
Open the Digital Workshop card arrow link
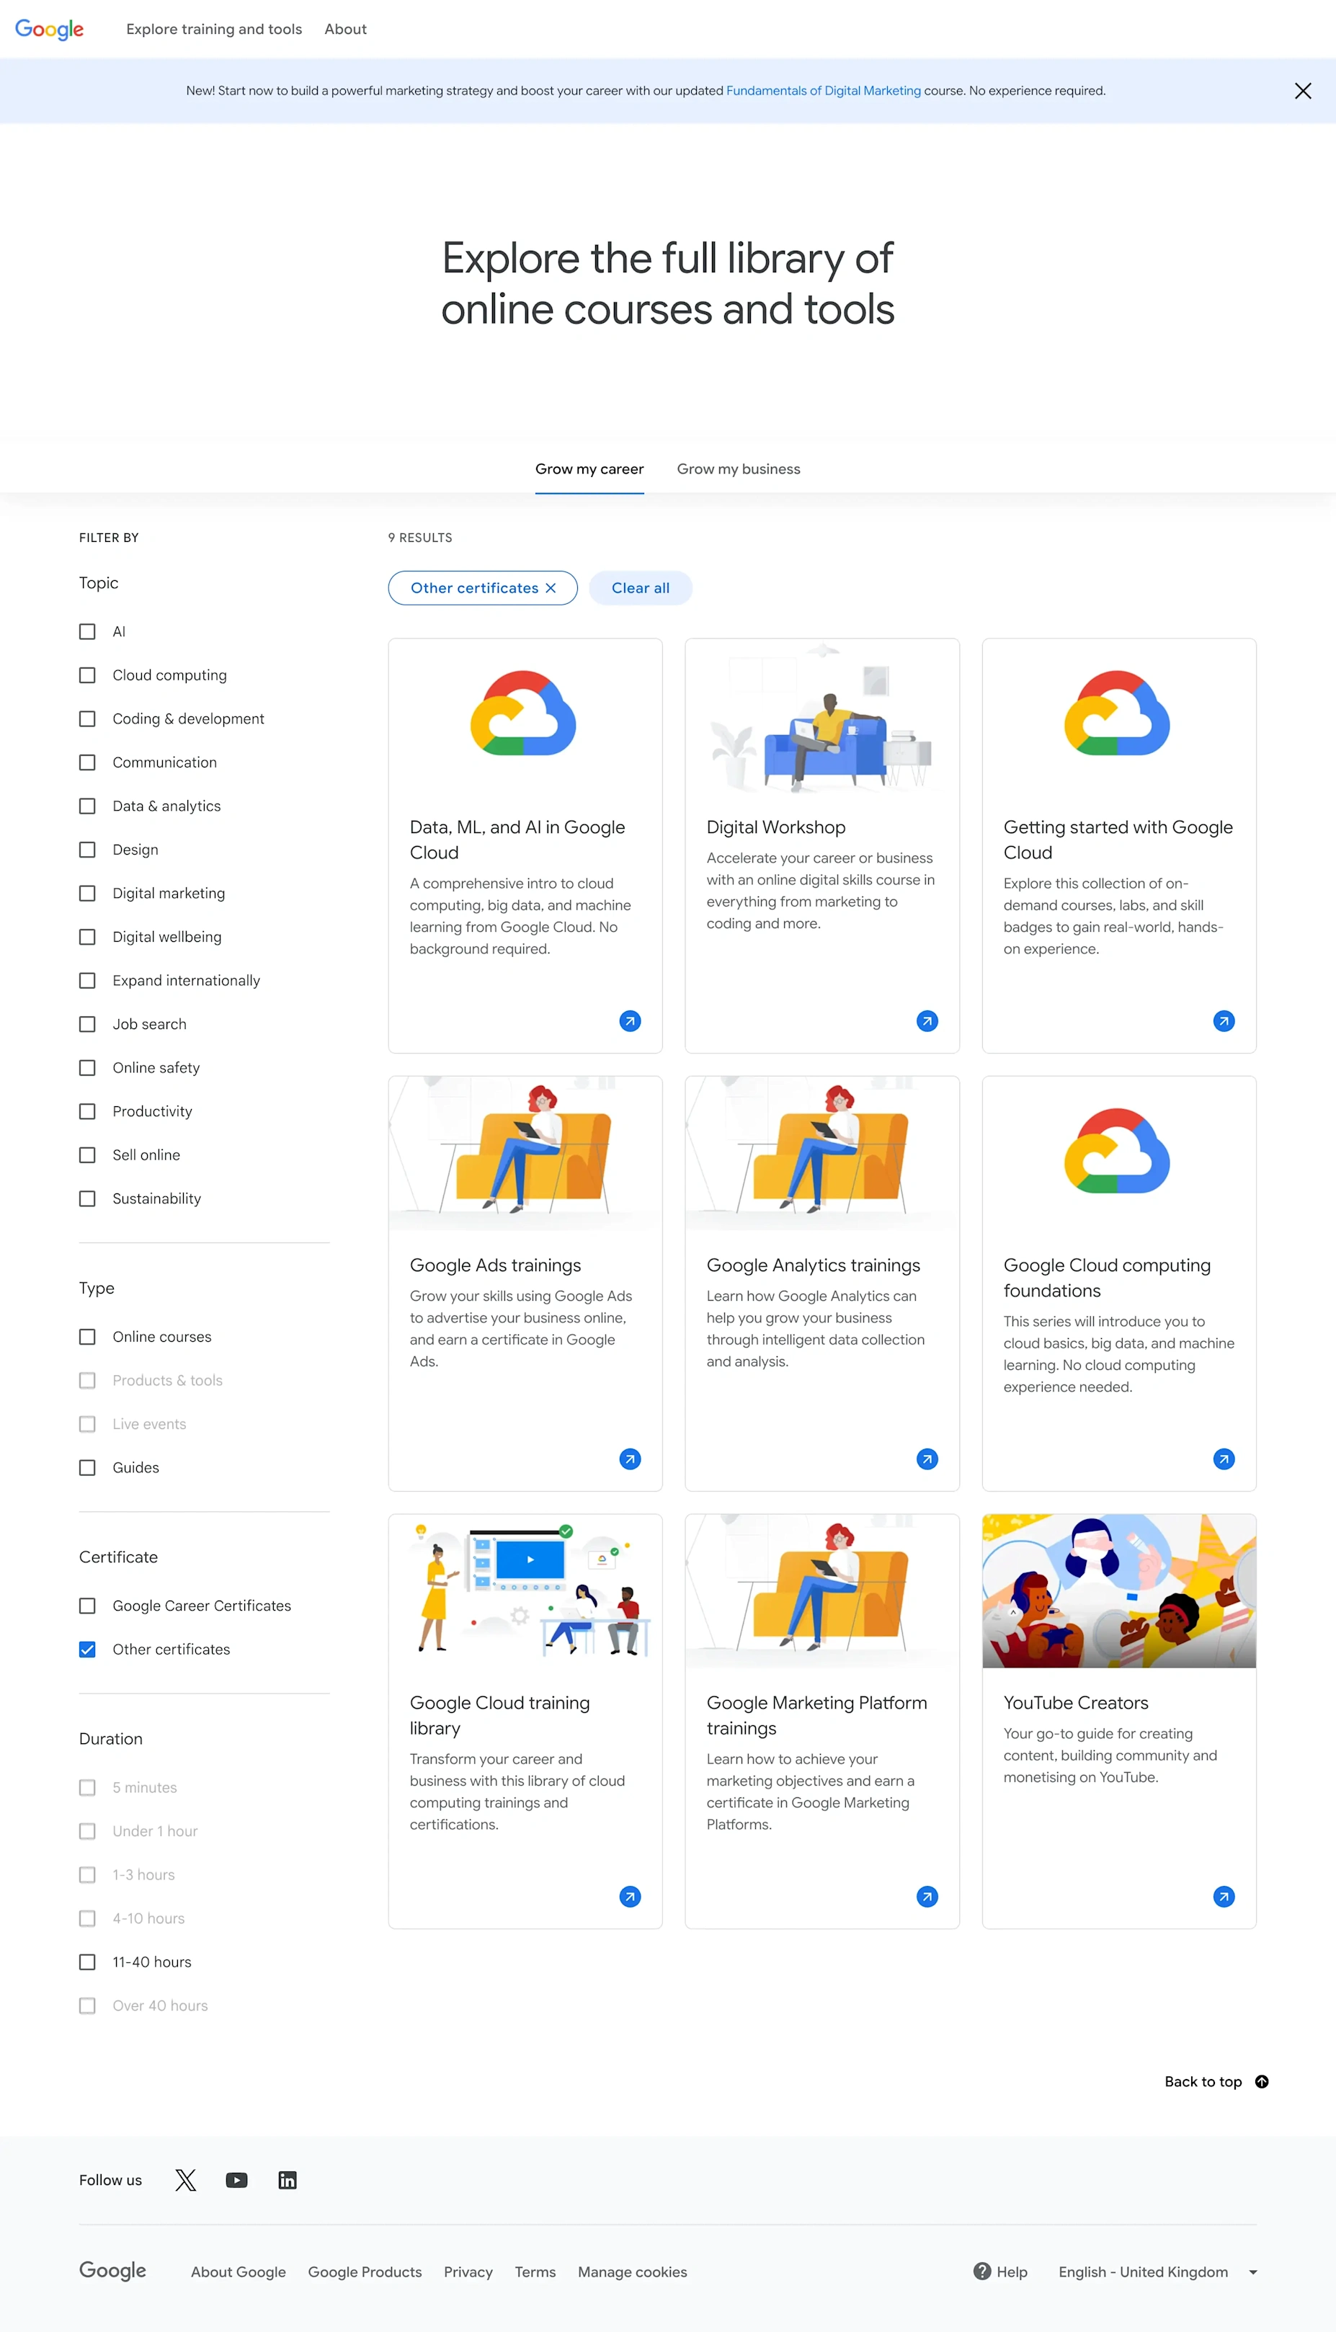(927, 1020)
